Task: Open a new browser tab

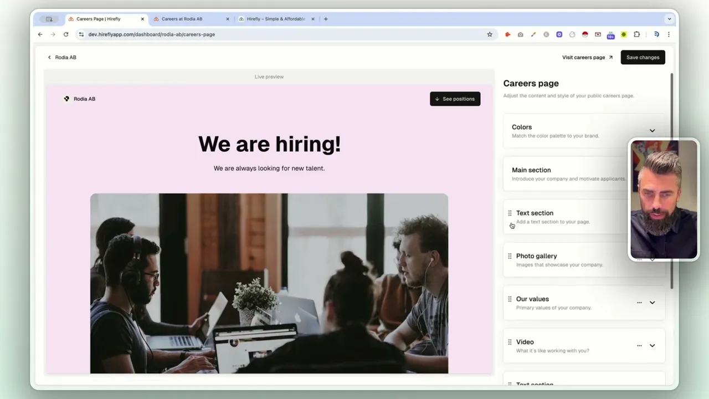Action: tap(326, 19)
